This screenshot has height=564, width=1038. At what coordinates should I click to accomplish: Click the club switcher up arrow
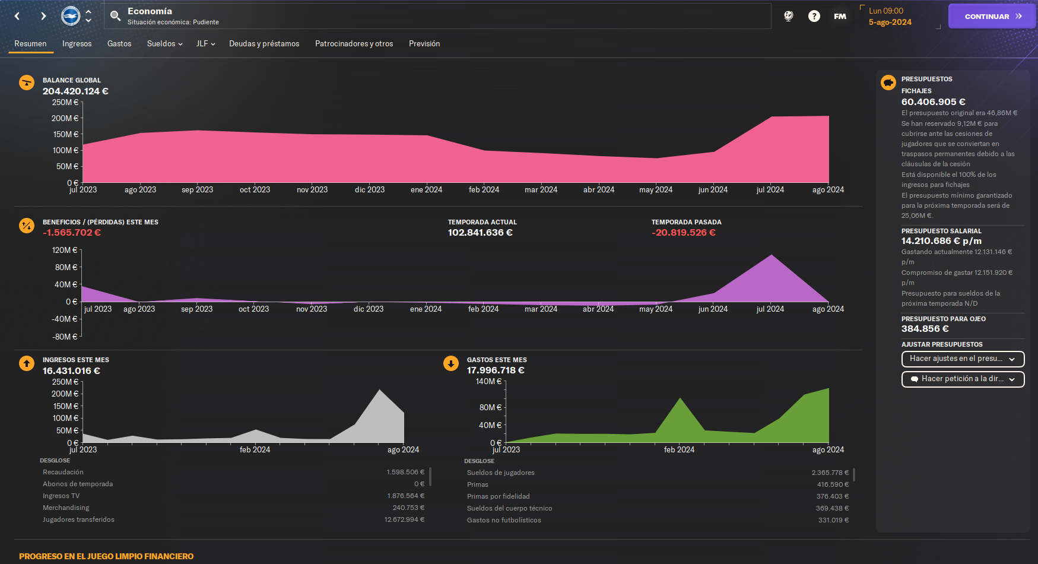point(88,11)
